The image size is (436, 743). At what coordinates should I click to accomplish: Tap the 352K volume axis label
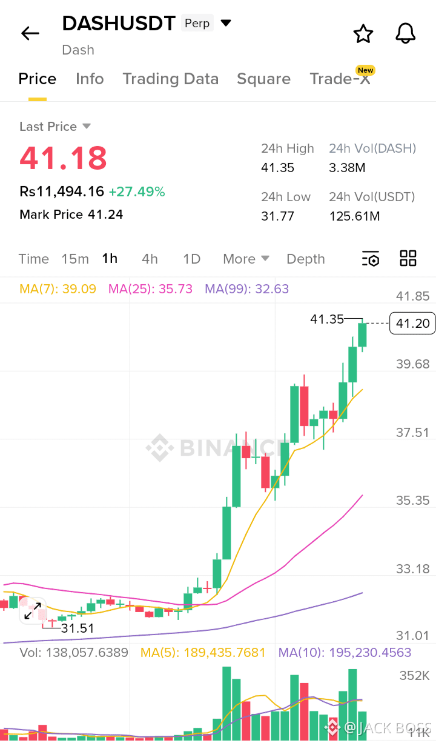[414, 676]
